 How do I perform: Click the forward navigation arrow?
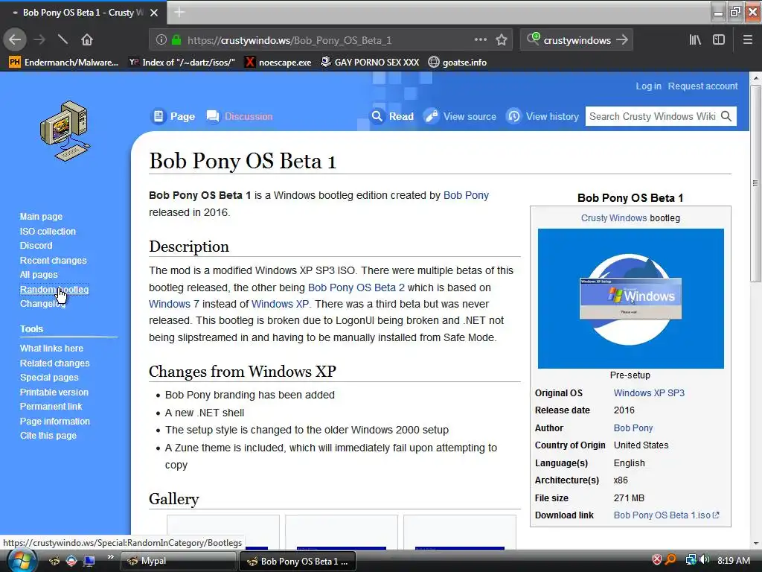coord(39,40)
